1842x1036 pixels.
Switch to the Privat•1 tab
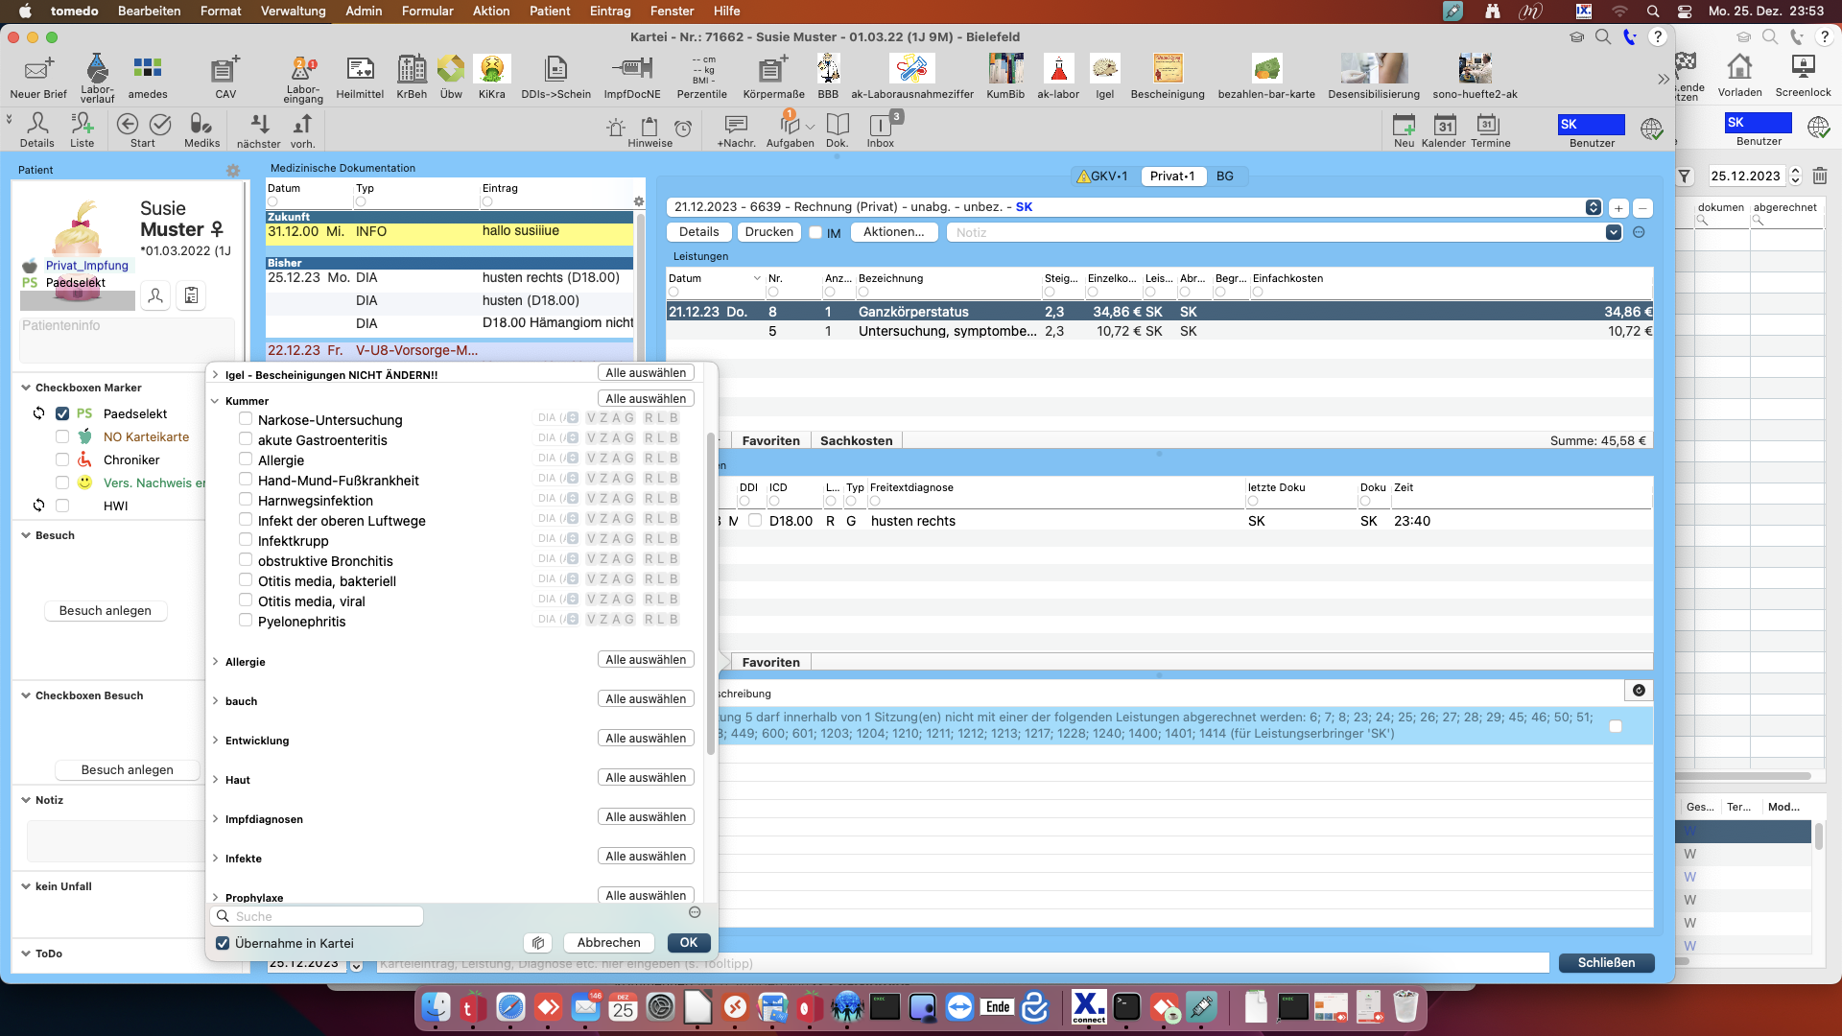(x=1172, y=176)
